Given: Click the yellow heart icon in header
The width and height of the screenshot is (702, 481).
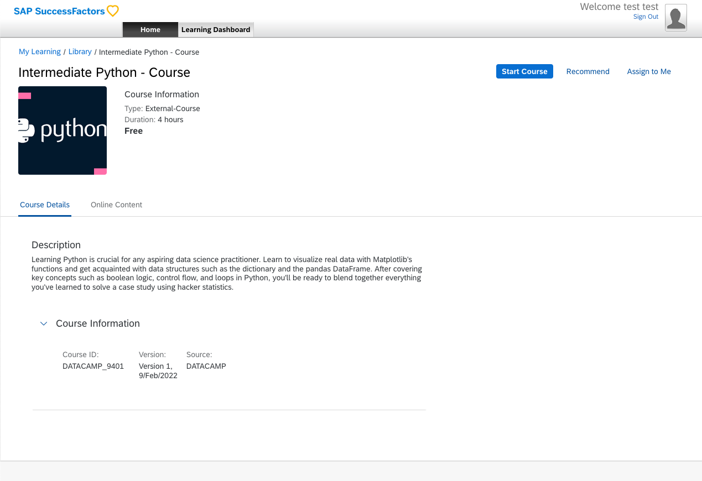Looking at the screenshot, I should click(113, 11).
